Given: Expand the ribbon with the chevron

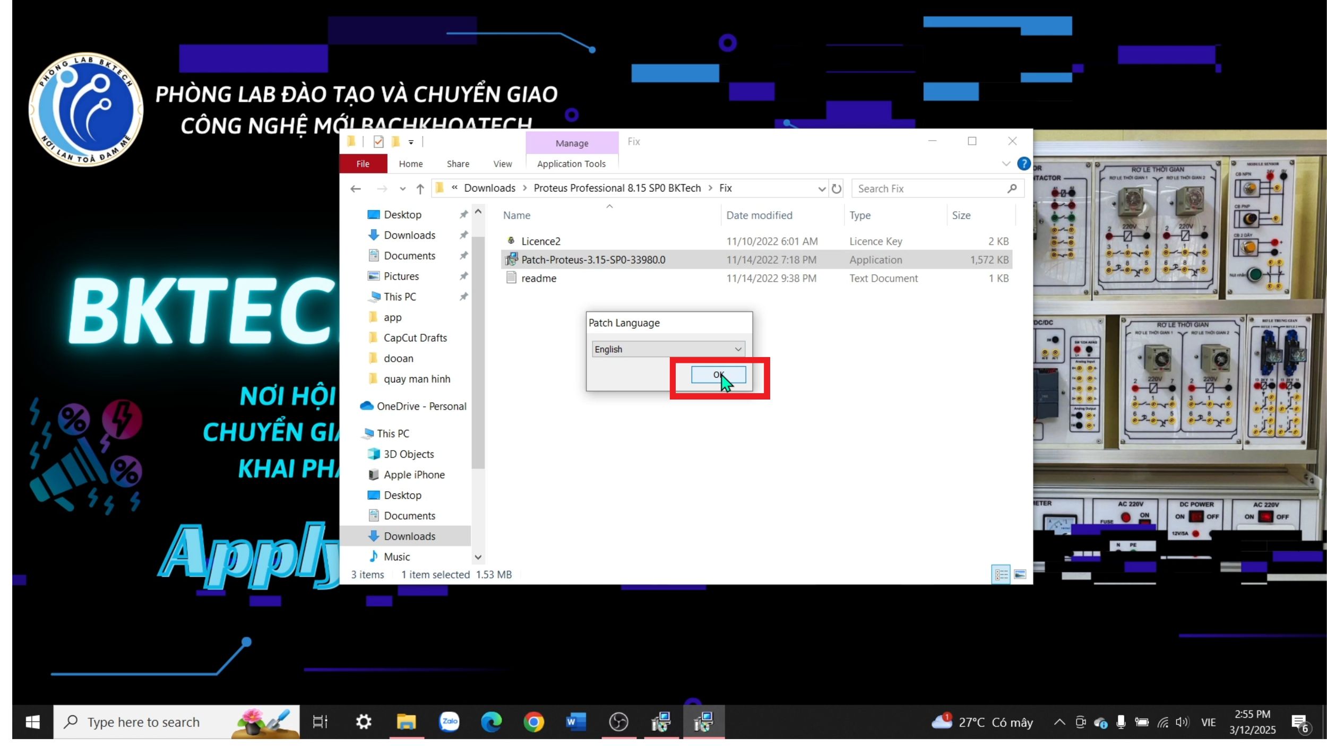Looking at the screenshot, I should [1006, 163].
